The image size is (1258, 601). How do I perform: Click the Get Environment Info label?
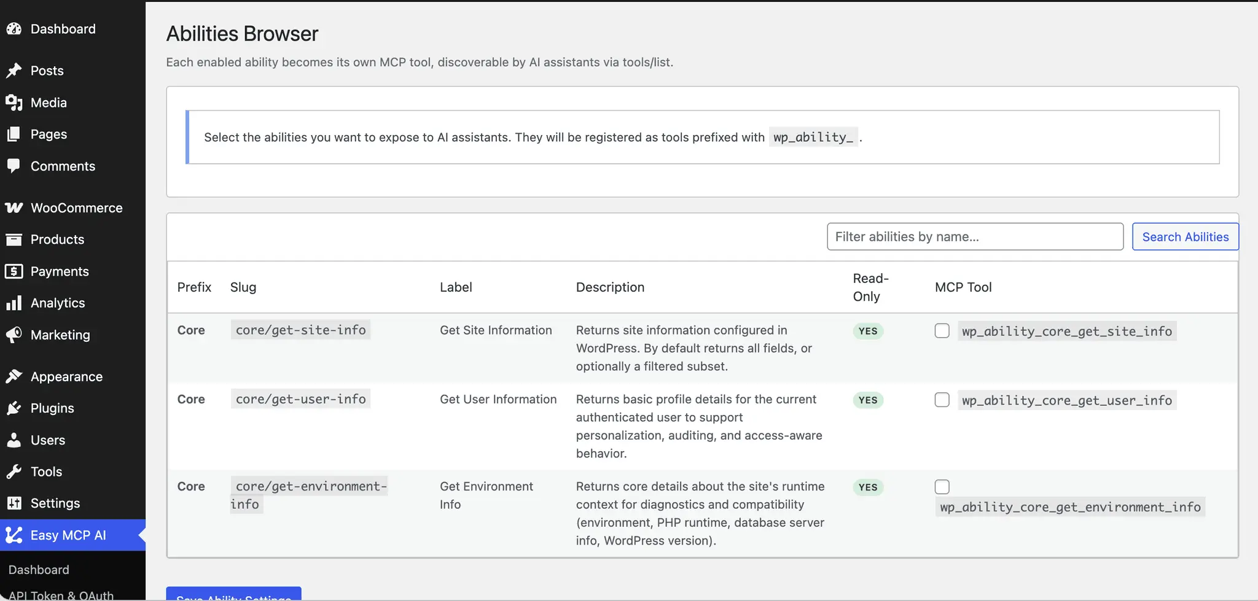coord(486,495)
